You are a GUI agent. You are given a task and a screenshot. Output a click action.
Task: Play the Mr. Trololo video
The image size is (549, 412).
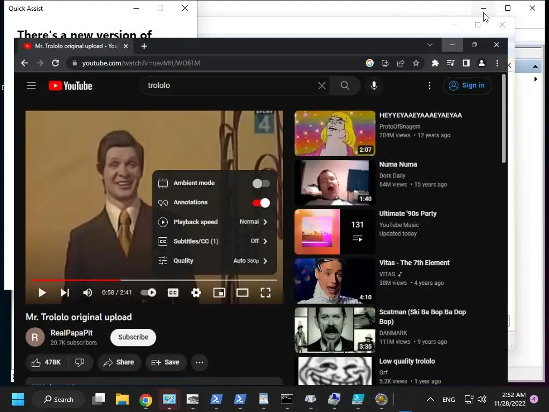pos(42,292)
